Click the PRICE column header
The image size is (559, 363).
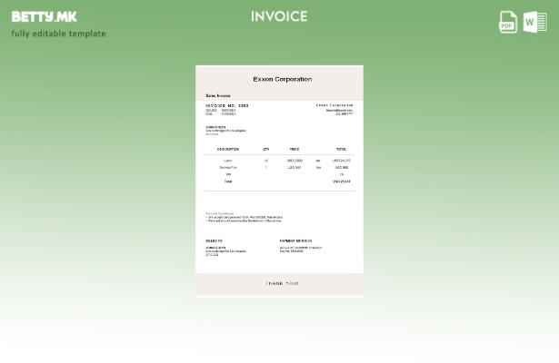coord(294,149)
